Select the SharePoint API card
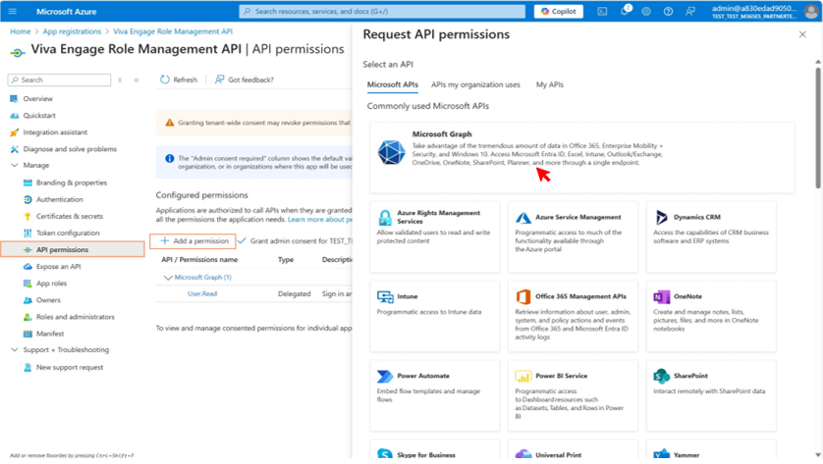 (x=711, y=395)
